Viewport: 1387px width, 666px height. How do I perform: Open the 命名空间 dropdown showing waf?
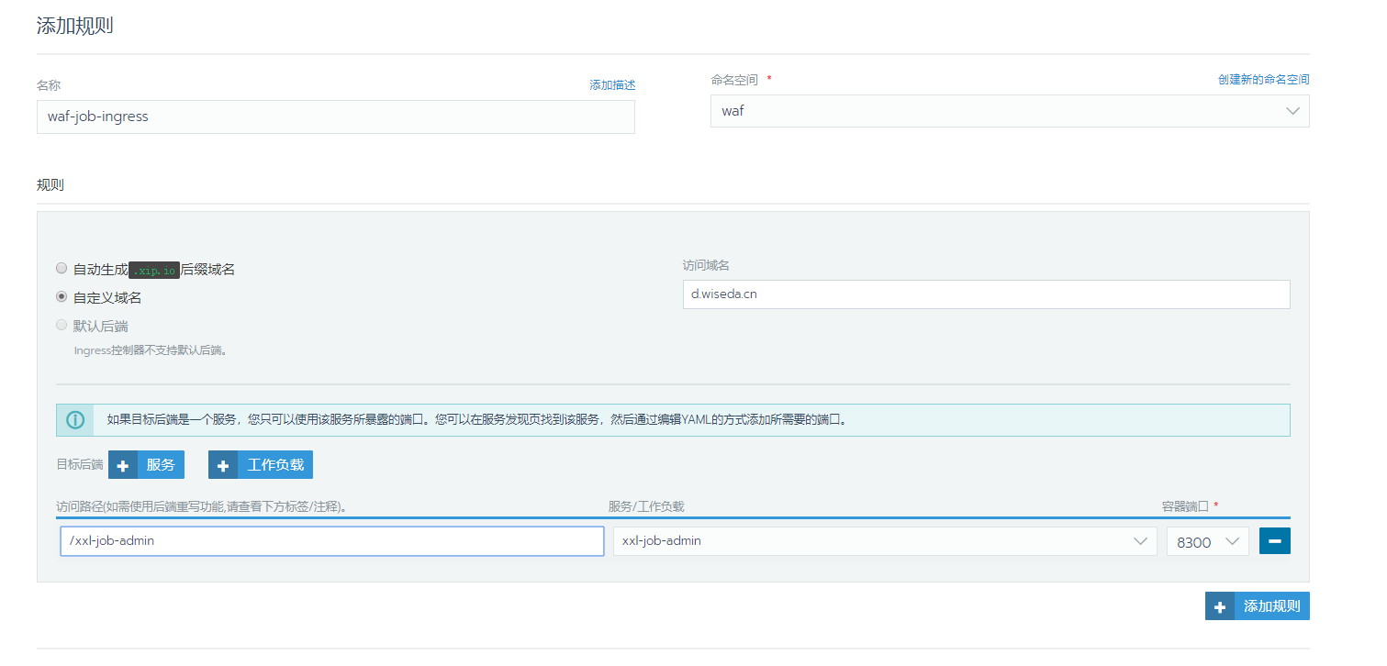click(x=1009, y=111)
